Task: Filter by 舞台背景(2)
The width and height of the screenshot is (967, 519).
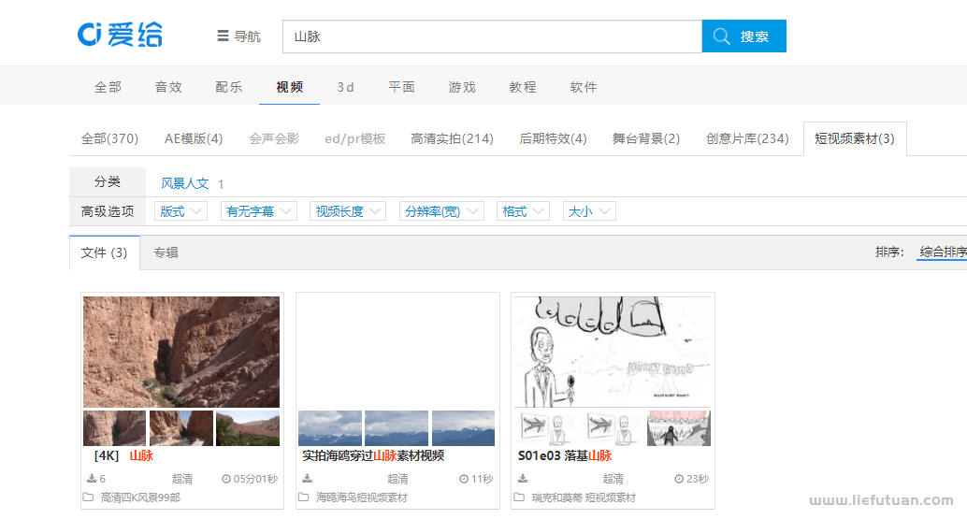Action: [x=646, y=138]
